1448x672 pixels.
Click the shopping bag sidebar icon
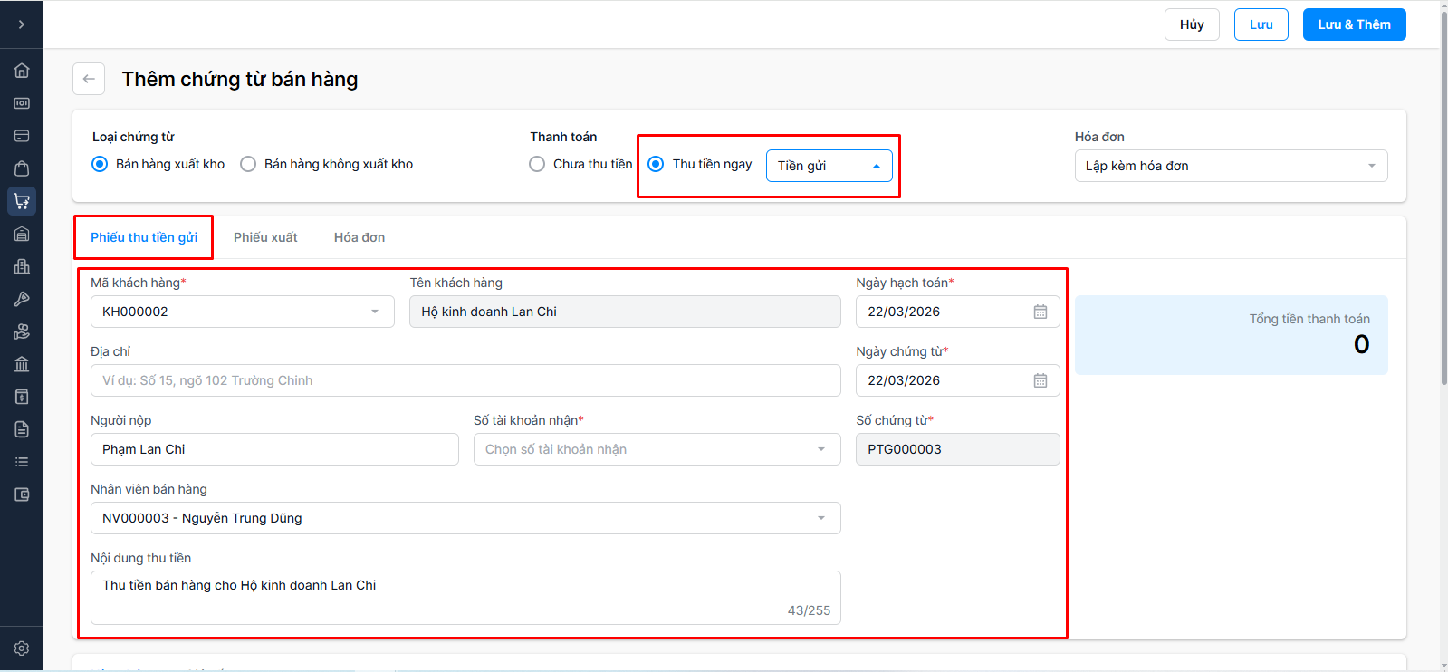22,168
